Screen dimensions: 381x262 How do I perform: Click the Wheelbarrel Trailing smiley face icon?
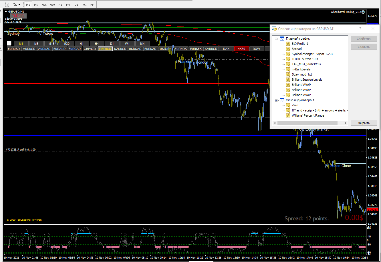point(363,12)
